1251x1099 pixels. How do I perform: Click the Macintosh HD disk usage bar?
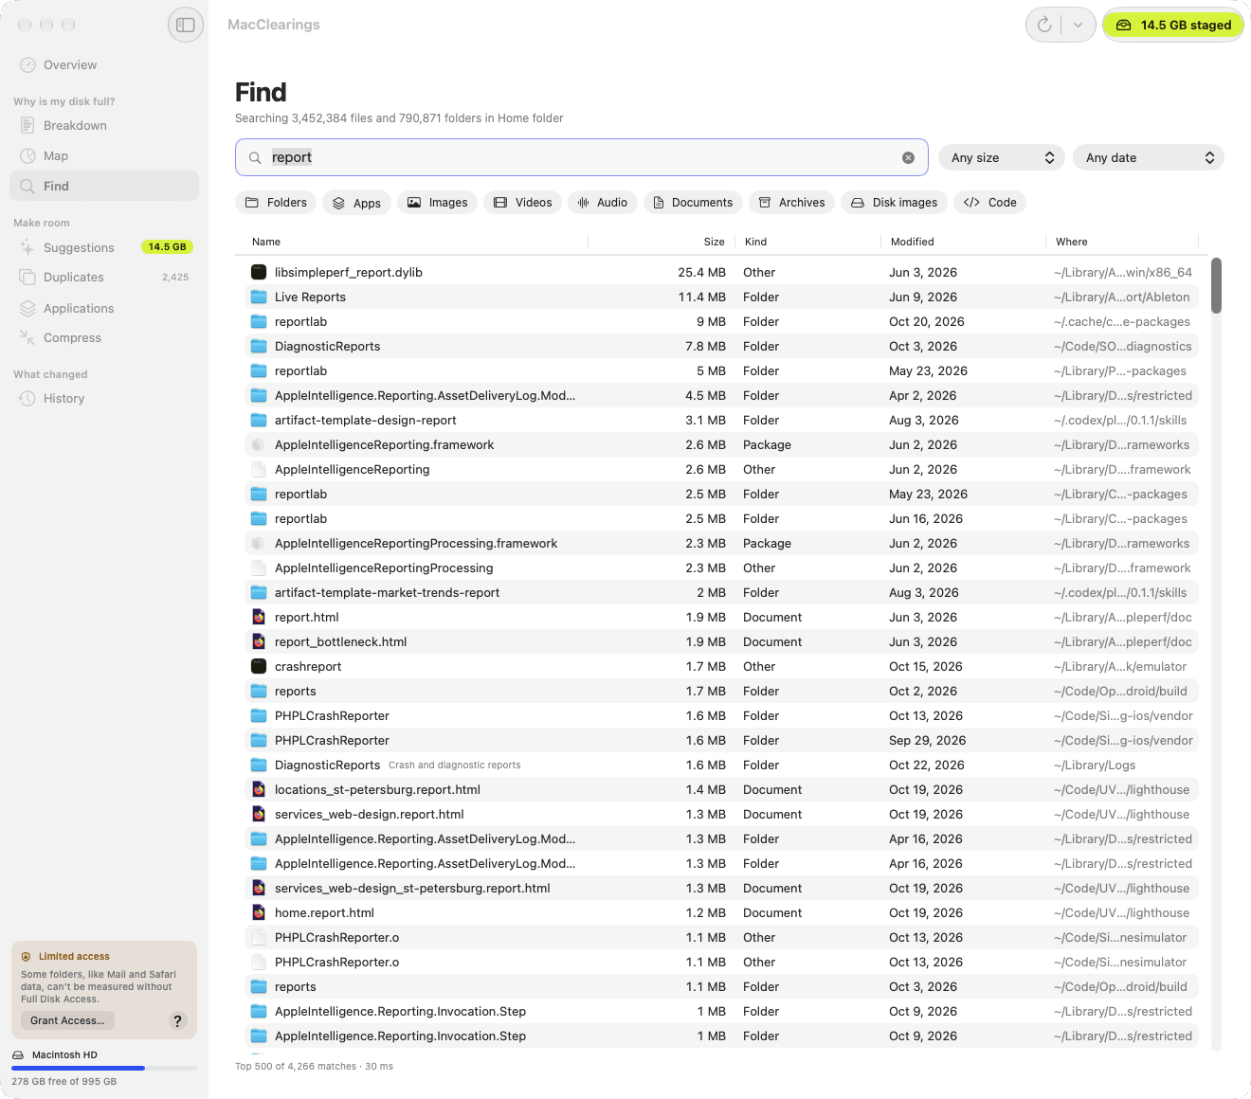[x=104, y=1068]
